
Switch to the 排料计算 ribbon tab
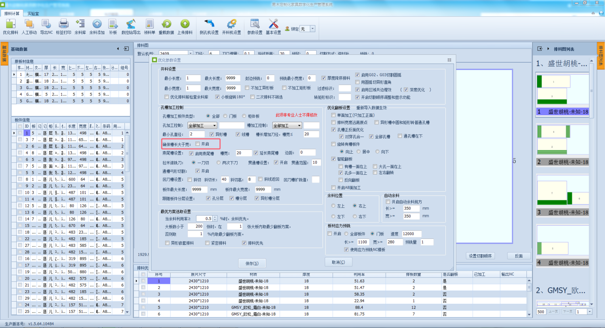(x=12, y=13)
